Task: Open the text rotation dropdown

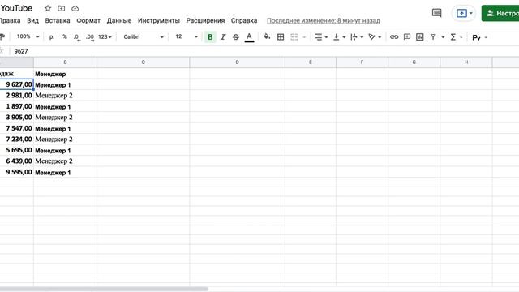Action: (375, 37)
